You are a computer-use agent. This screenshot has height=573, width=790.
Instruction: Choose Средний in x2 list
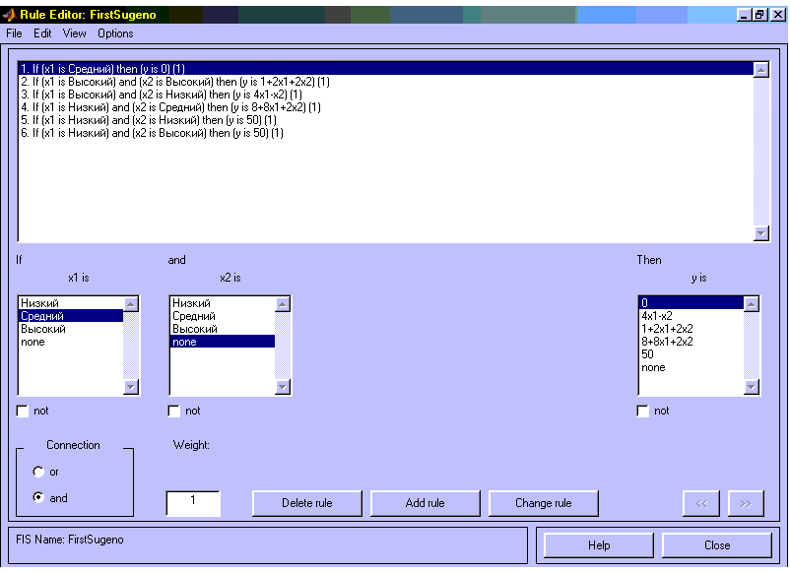tap(223, 316)
